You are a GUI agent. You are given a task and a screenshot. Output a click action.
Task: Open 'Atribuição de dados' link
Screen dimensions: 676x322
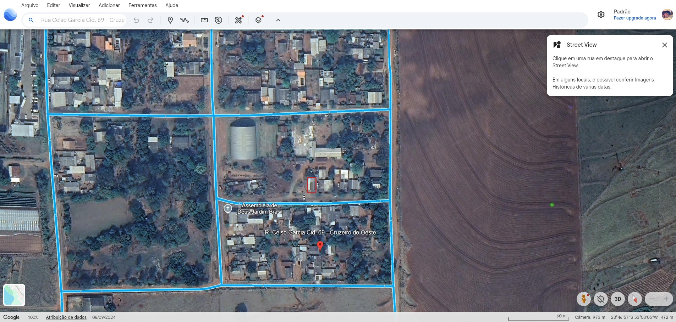(66, 317)
